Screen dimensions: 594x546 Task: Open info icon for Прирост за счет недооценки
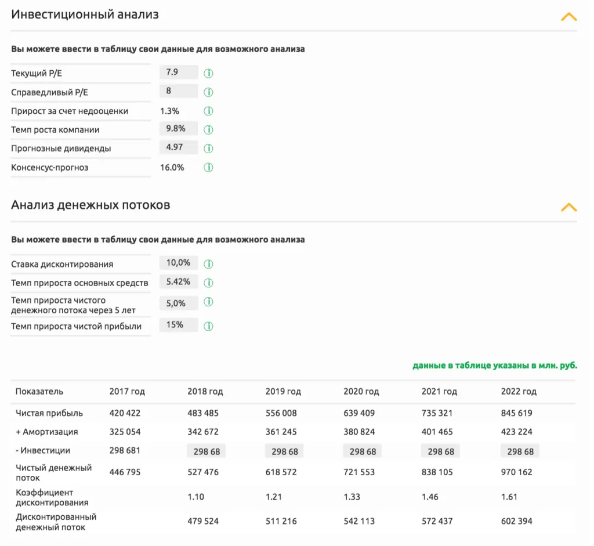click(x=208, y=111)
